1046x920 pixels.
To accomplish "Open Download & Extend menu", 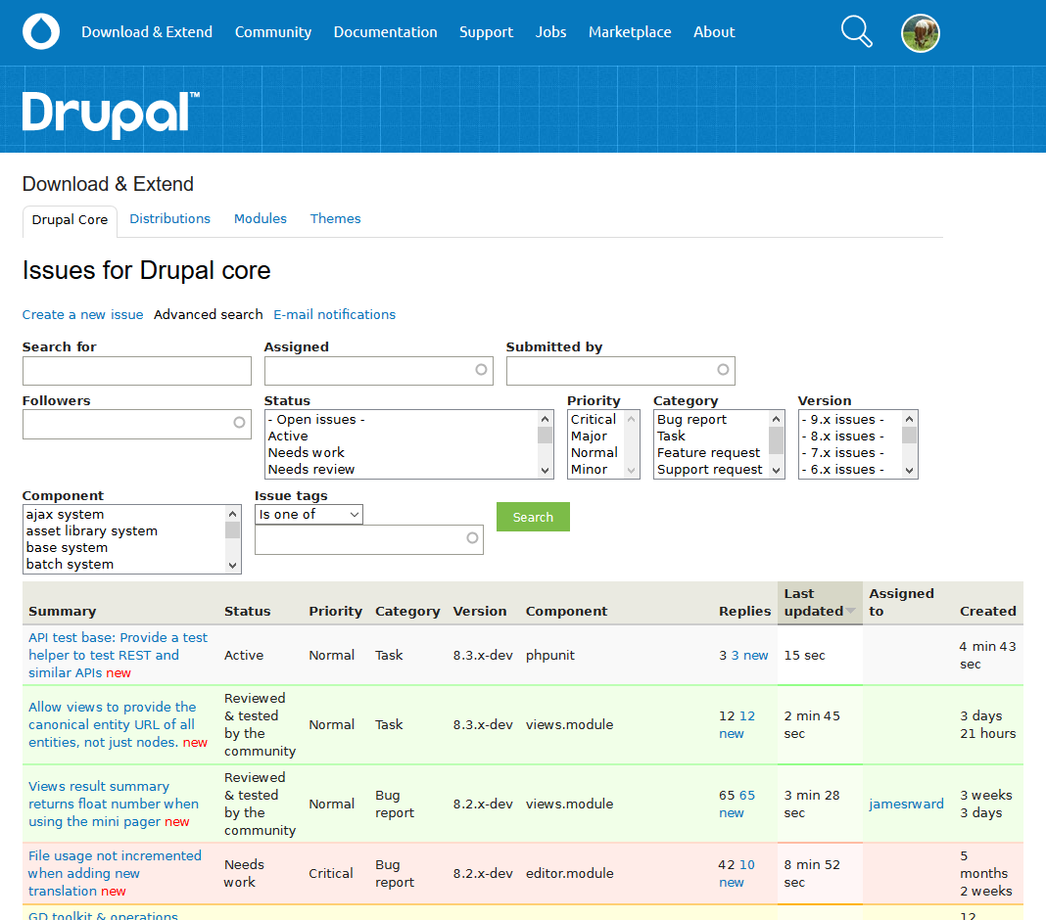I will point(147,32).
